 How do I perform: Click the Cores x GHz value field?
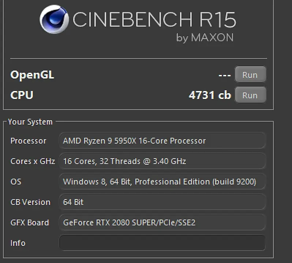point(162,161)
